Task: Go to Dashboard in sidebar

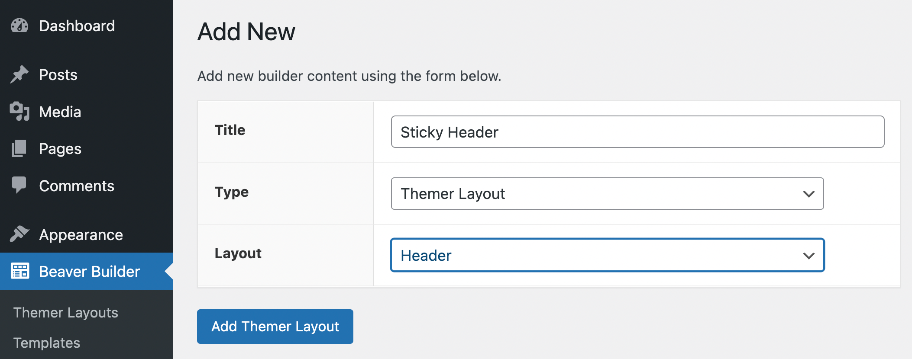Action: click(77, 26)
